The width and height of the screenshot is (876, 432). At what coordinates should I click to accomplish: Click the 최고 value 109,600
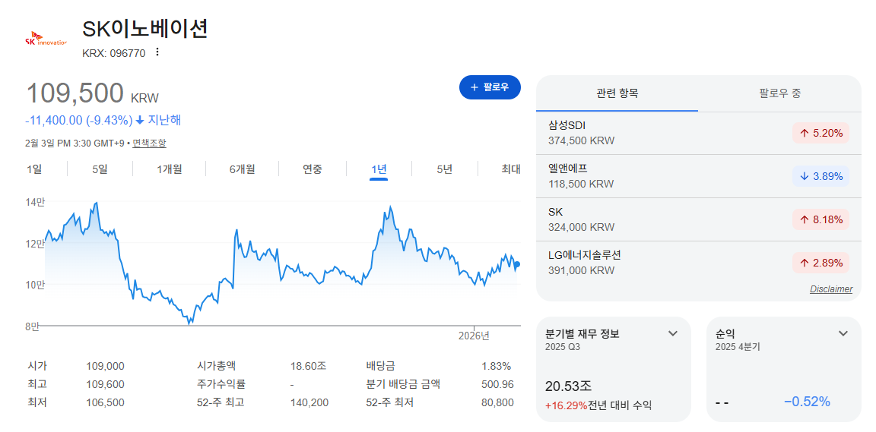point(105,385)
